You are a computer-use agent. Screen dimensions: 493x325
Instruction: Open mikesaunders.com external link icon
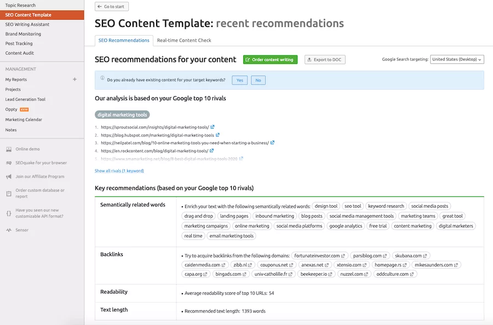click(x=456, y=265)
